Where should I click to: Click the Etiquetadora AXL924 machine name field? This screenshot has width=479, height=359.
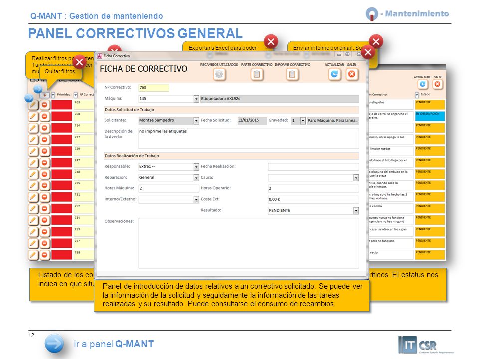(x=279, y=99)
